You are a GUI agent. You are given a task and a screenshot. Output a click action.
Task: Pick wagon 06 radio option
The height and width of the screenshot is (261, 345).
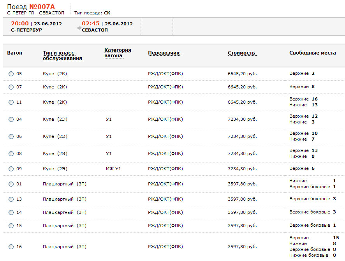[x=11, y=136]
